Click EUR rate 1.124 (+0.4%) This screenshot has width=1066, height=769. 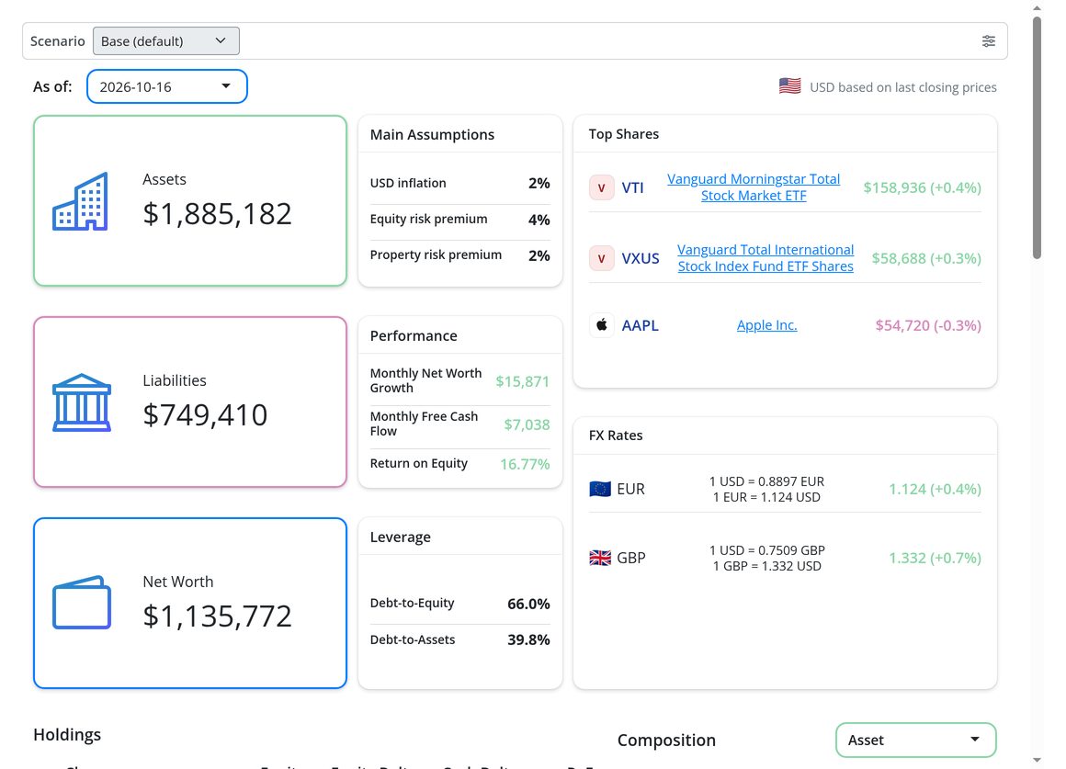point(935,489)
